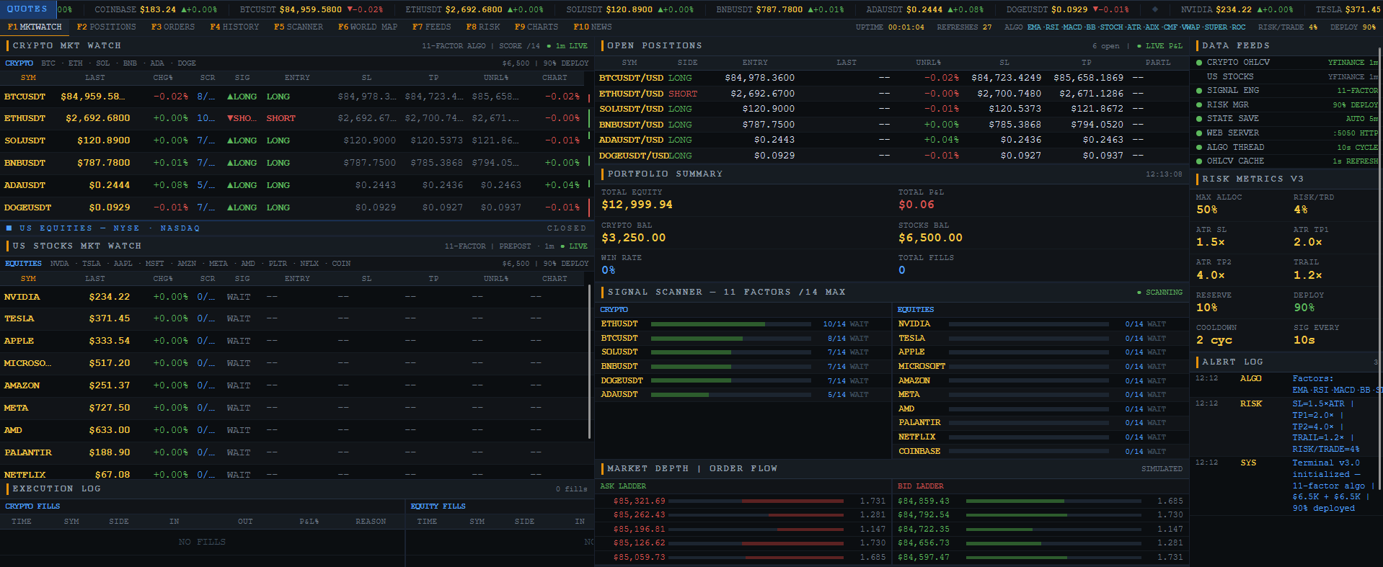Click the green LIVE dot in US Stocks Mkt Watch header
This screenshot has width=1383, height=567.
562,246
